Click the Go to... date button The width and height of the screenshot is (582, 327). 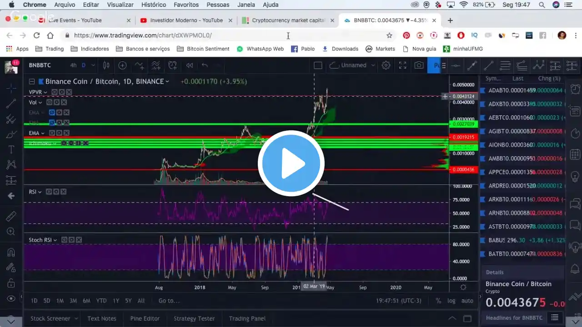(169, 301)
